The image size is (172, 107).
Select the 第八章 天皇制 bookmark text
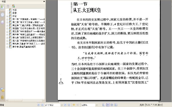(x=28, y=41)
